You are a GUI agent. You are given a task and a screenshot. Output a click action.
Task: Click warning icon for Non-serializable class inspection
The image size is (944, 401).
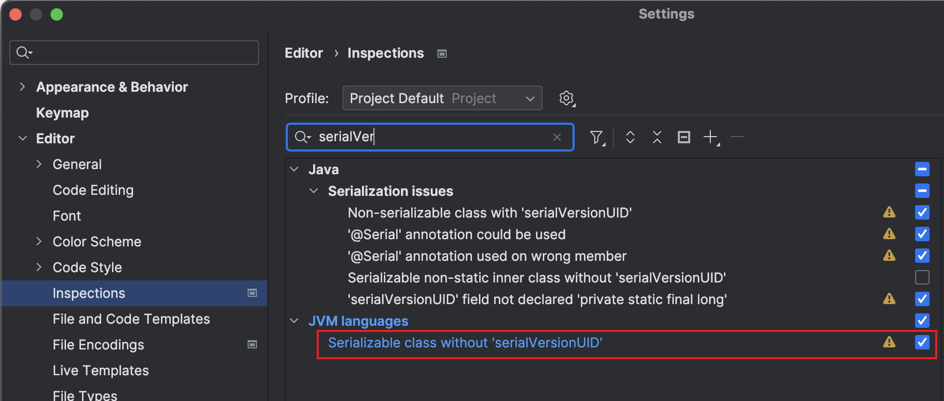coord(889,212)
